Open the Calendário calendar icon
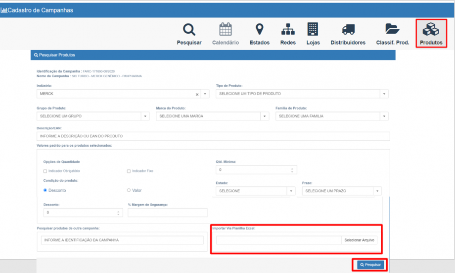The image size is (455, 273). [x=226, y=30]
